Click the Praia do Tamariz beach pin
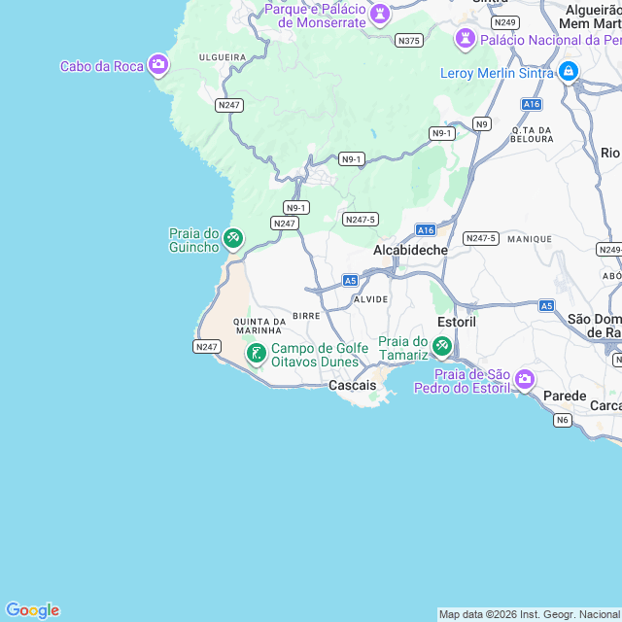 coord(441,347)
